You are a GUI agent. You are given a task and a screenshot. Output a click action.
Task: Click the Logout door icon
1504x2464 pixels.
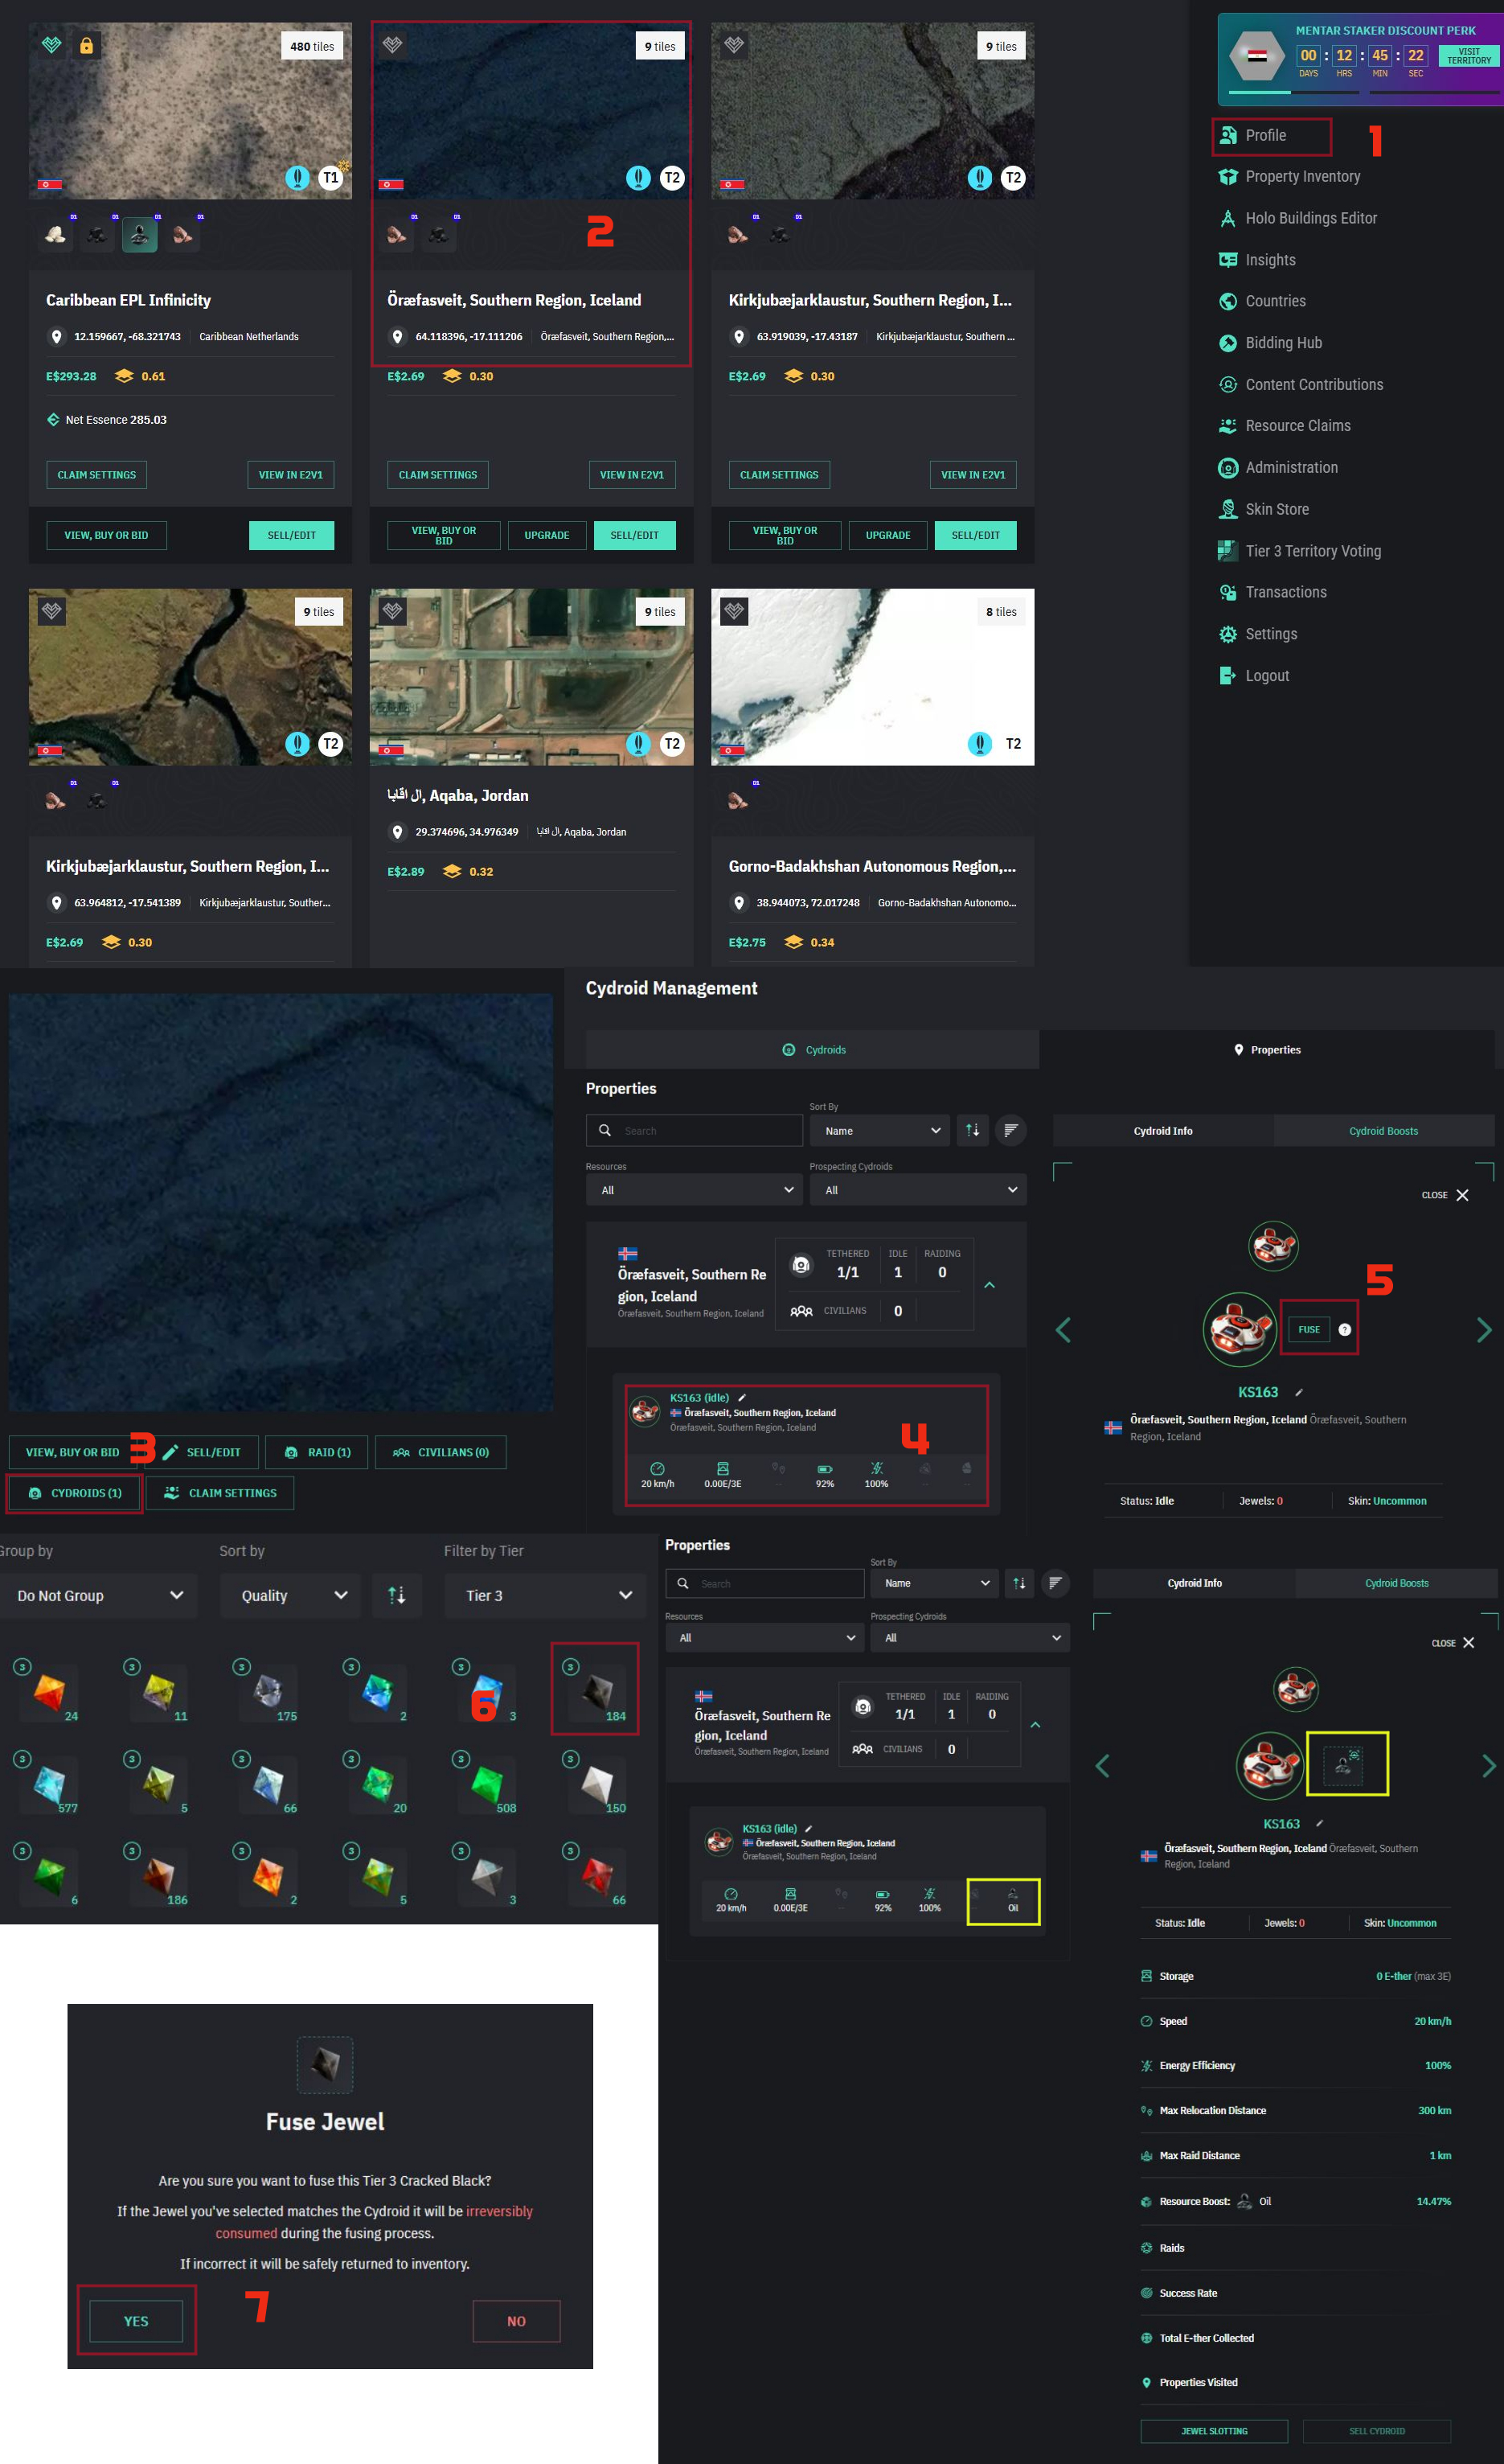point(1228,676)
